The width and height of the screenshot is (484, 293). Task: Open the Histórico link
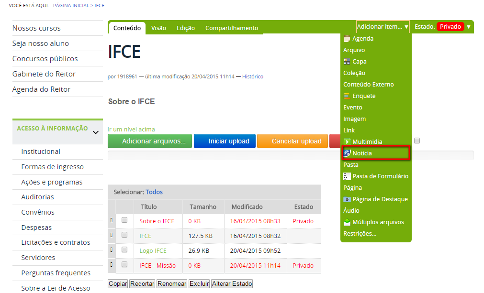(252, 76)
